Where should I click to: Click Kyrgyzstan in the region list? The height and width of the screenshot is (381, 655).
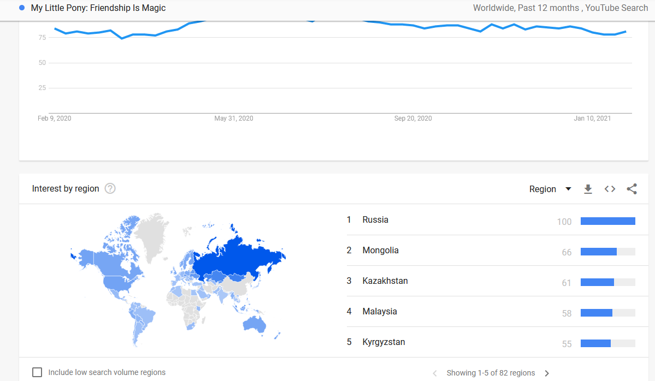click(x=383, y=342)
